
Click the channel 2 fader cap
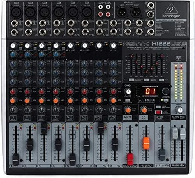click(x=30, y=145)
